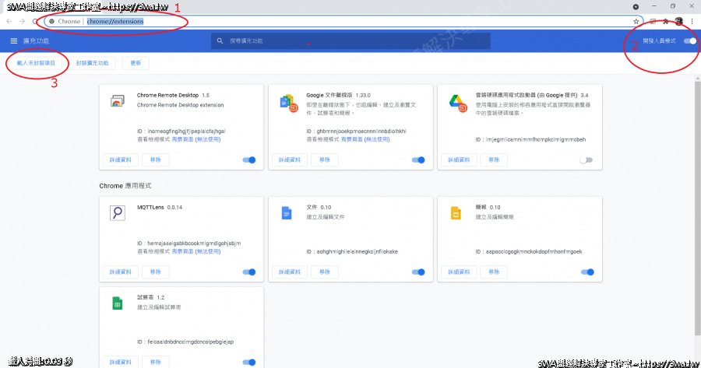
Task: Click the Chrome Remote Desktop extension icon
Action: [x=117, y=100]
